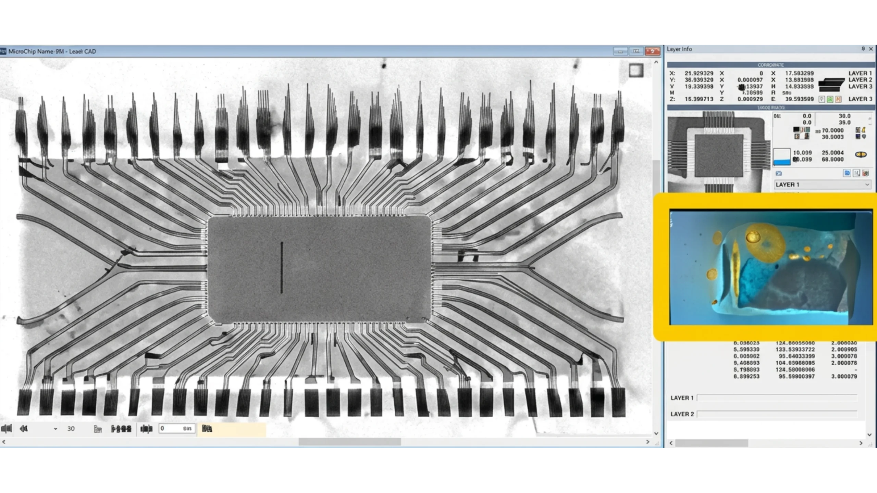Click Layer Info horizontal scrollbar thumb
Viewport: 877px width, 493px height.
click(712, 443)
